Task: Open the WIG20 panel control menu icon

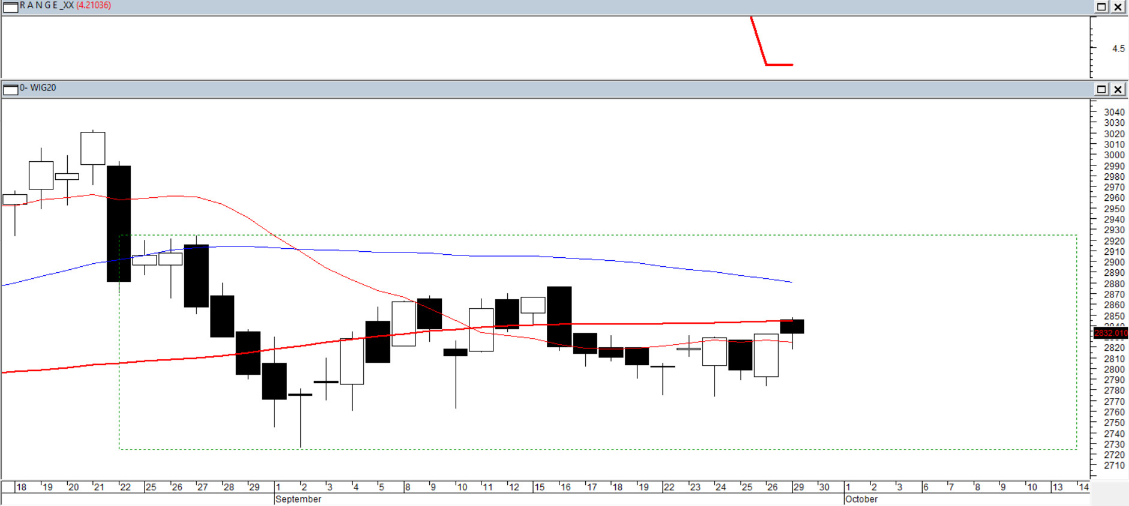Action: point(10,89)
